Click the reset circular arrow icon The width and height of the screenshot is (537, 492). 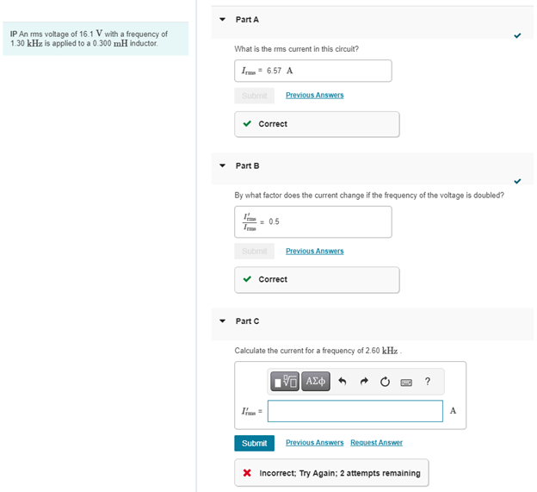pyautogui.click(x=385, y=382)
